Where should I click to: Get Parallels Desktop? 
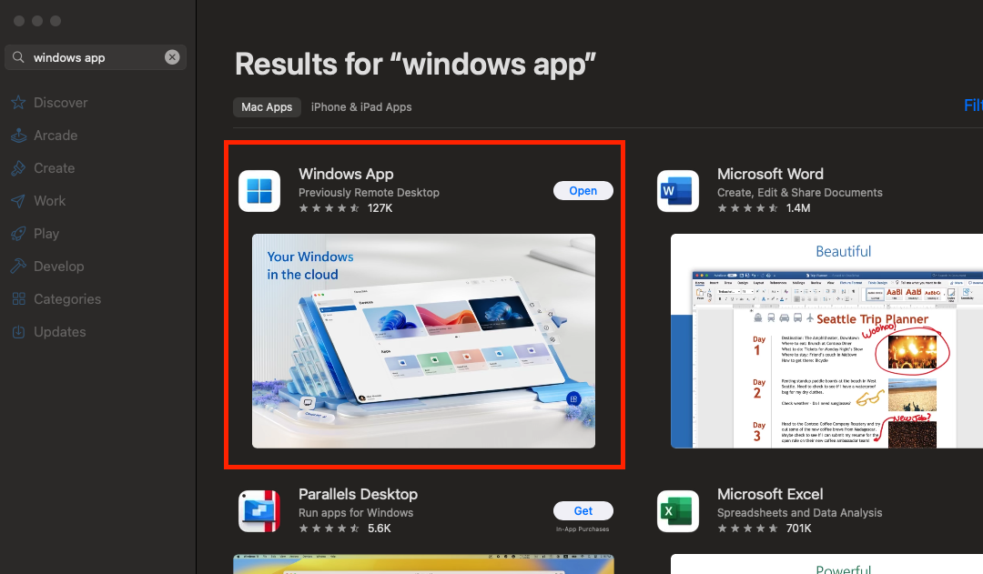583,510
